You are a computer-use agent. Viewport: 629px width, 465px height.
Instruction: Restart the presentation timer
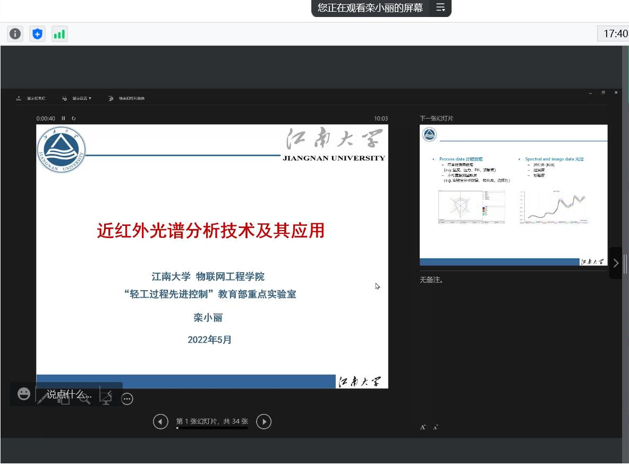[73, 119]
